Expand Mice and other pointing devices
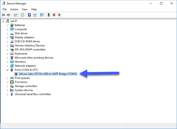Screen dimensions: 177x129 pyautogui.click(x=7, y=58)
